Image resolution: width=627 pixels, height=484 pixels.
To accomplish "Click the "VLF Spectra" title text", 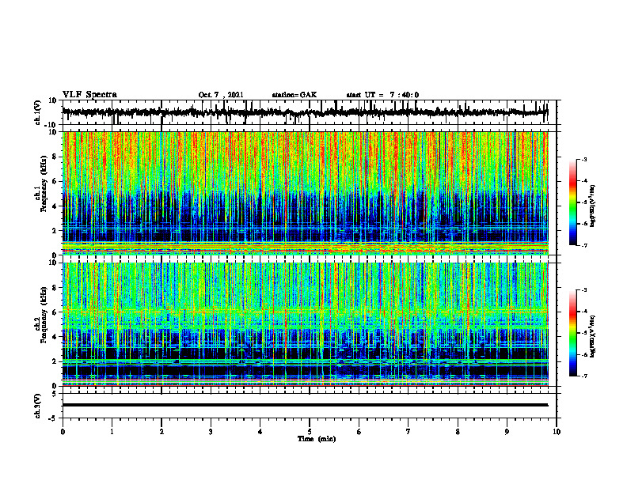I will coord(89,95).
